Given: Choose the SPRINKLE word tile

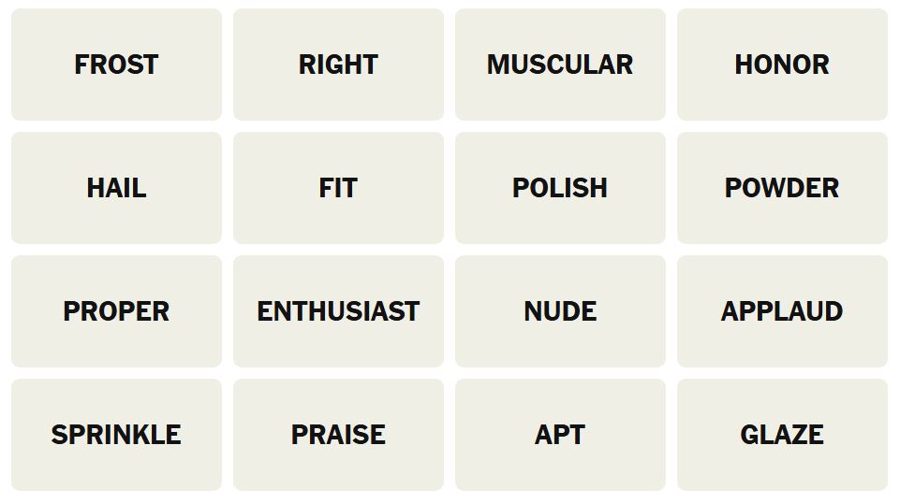Looking at the screenshot, I should coord(116,435).
